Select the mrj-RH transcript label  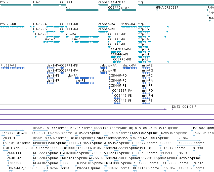(x=143, y=54)
